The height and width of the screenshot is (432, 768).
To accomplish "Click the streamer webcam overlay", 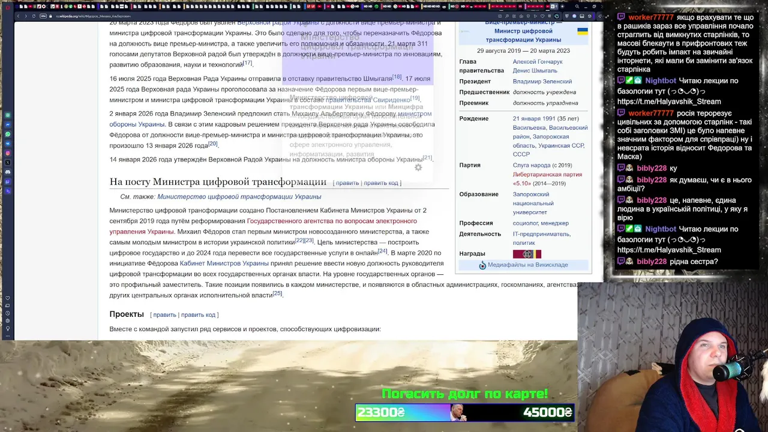I will coord(673,357).
